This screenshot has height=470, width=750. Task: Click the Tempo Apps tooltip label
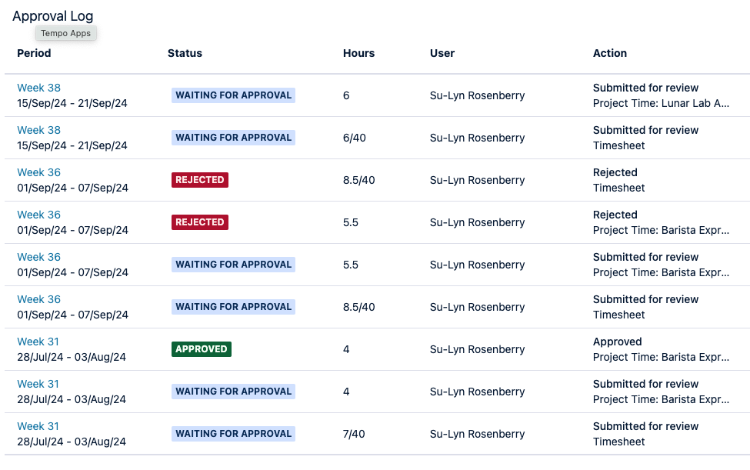pos(66,33)
